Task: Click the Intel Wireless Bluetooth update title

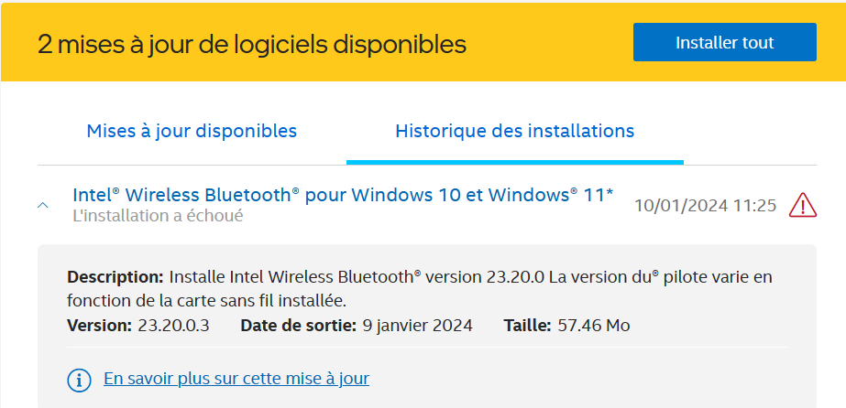Action: [343, 194]
